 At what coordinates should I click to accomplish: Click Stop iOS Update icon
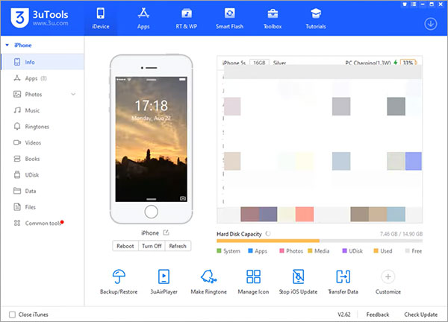click(x=299, y=277)
